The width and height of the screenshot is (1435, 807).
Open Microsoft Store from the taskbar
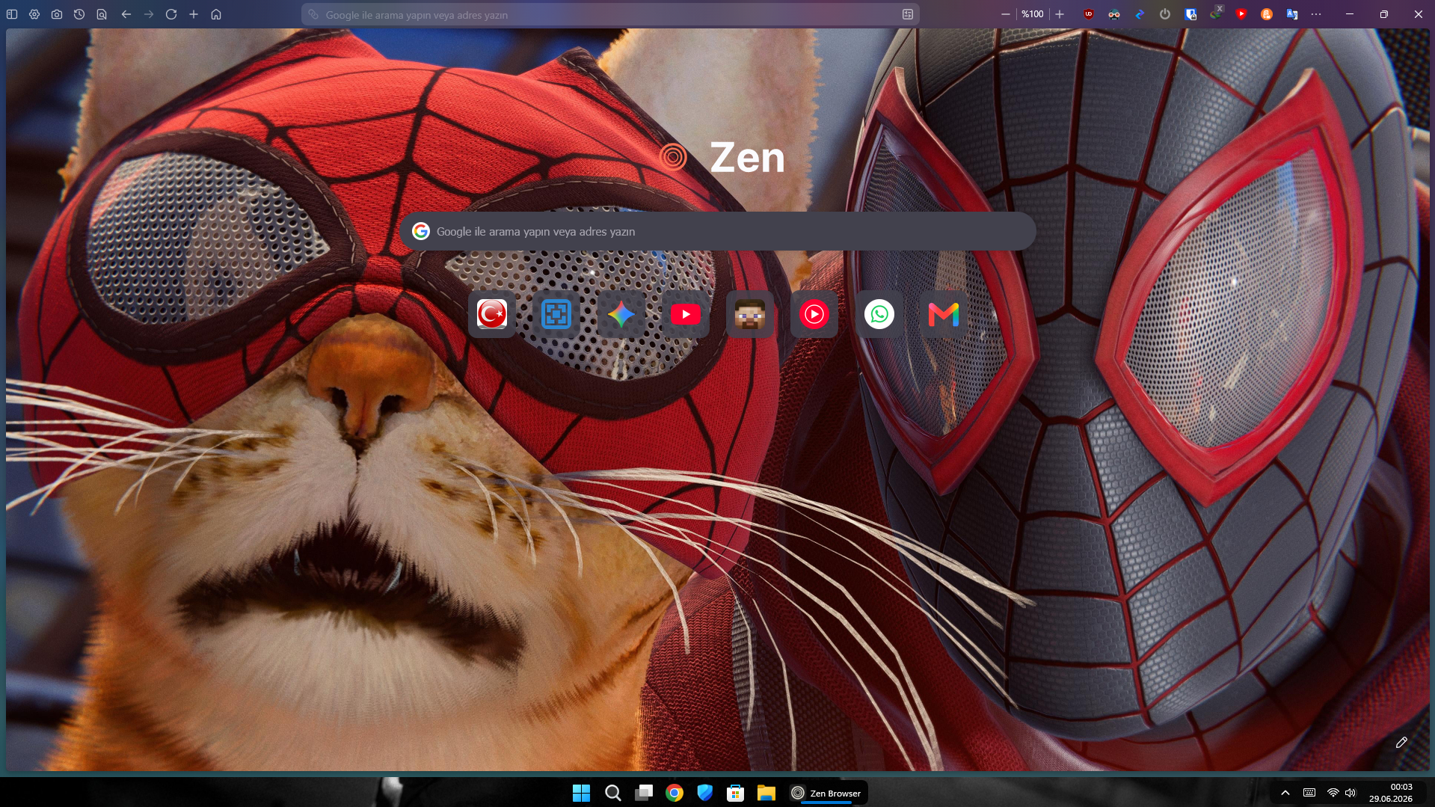click(x=736, y=793)
